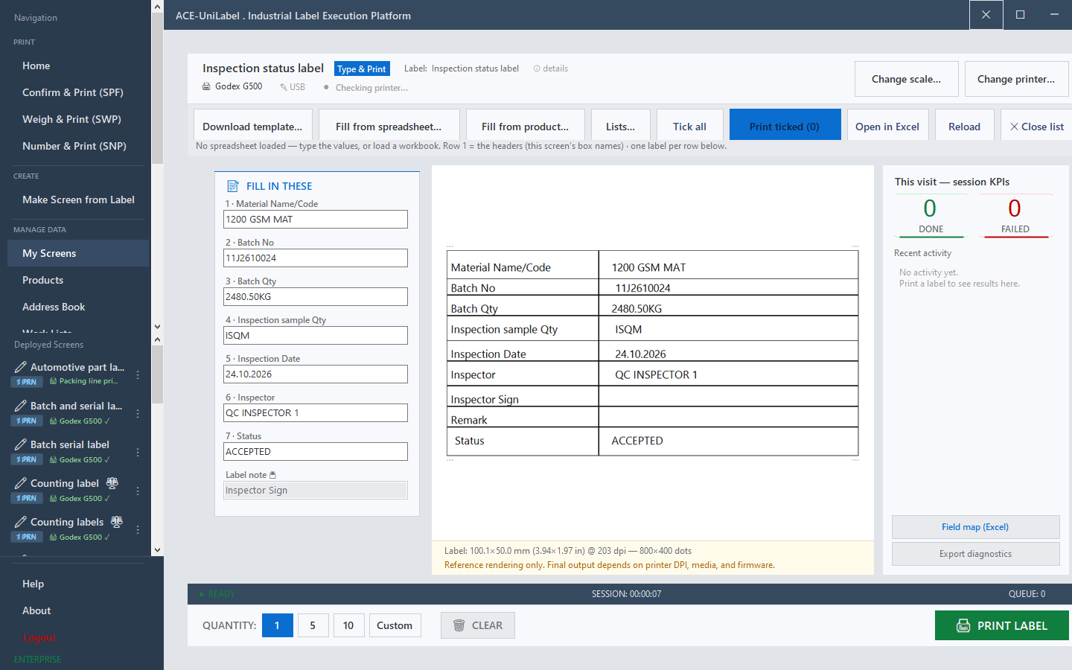Click the 1 PRN badge under Batch serial label
The image size is (1072, 670).
click(x=27, y=459)
